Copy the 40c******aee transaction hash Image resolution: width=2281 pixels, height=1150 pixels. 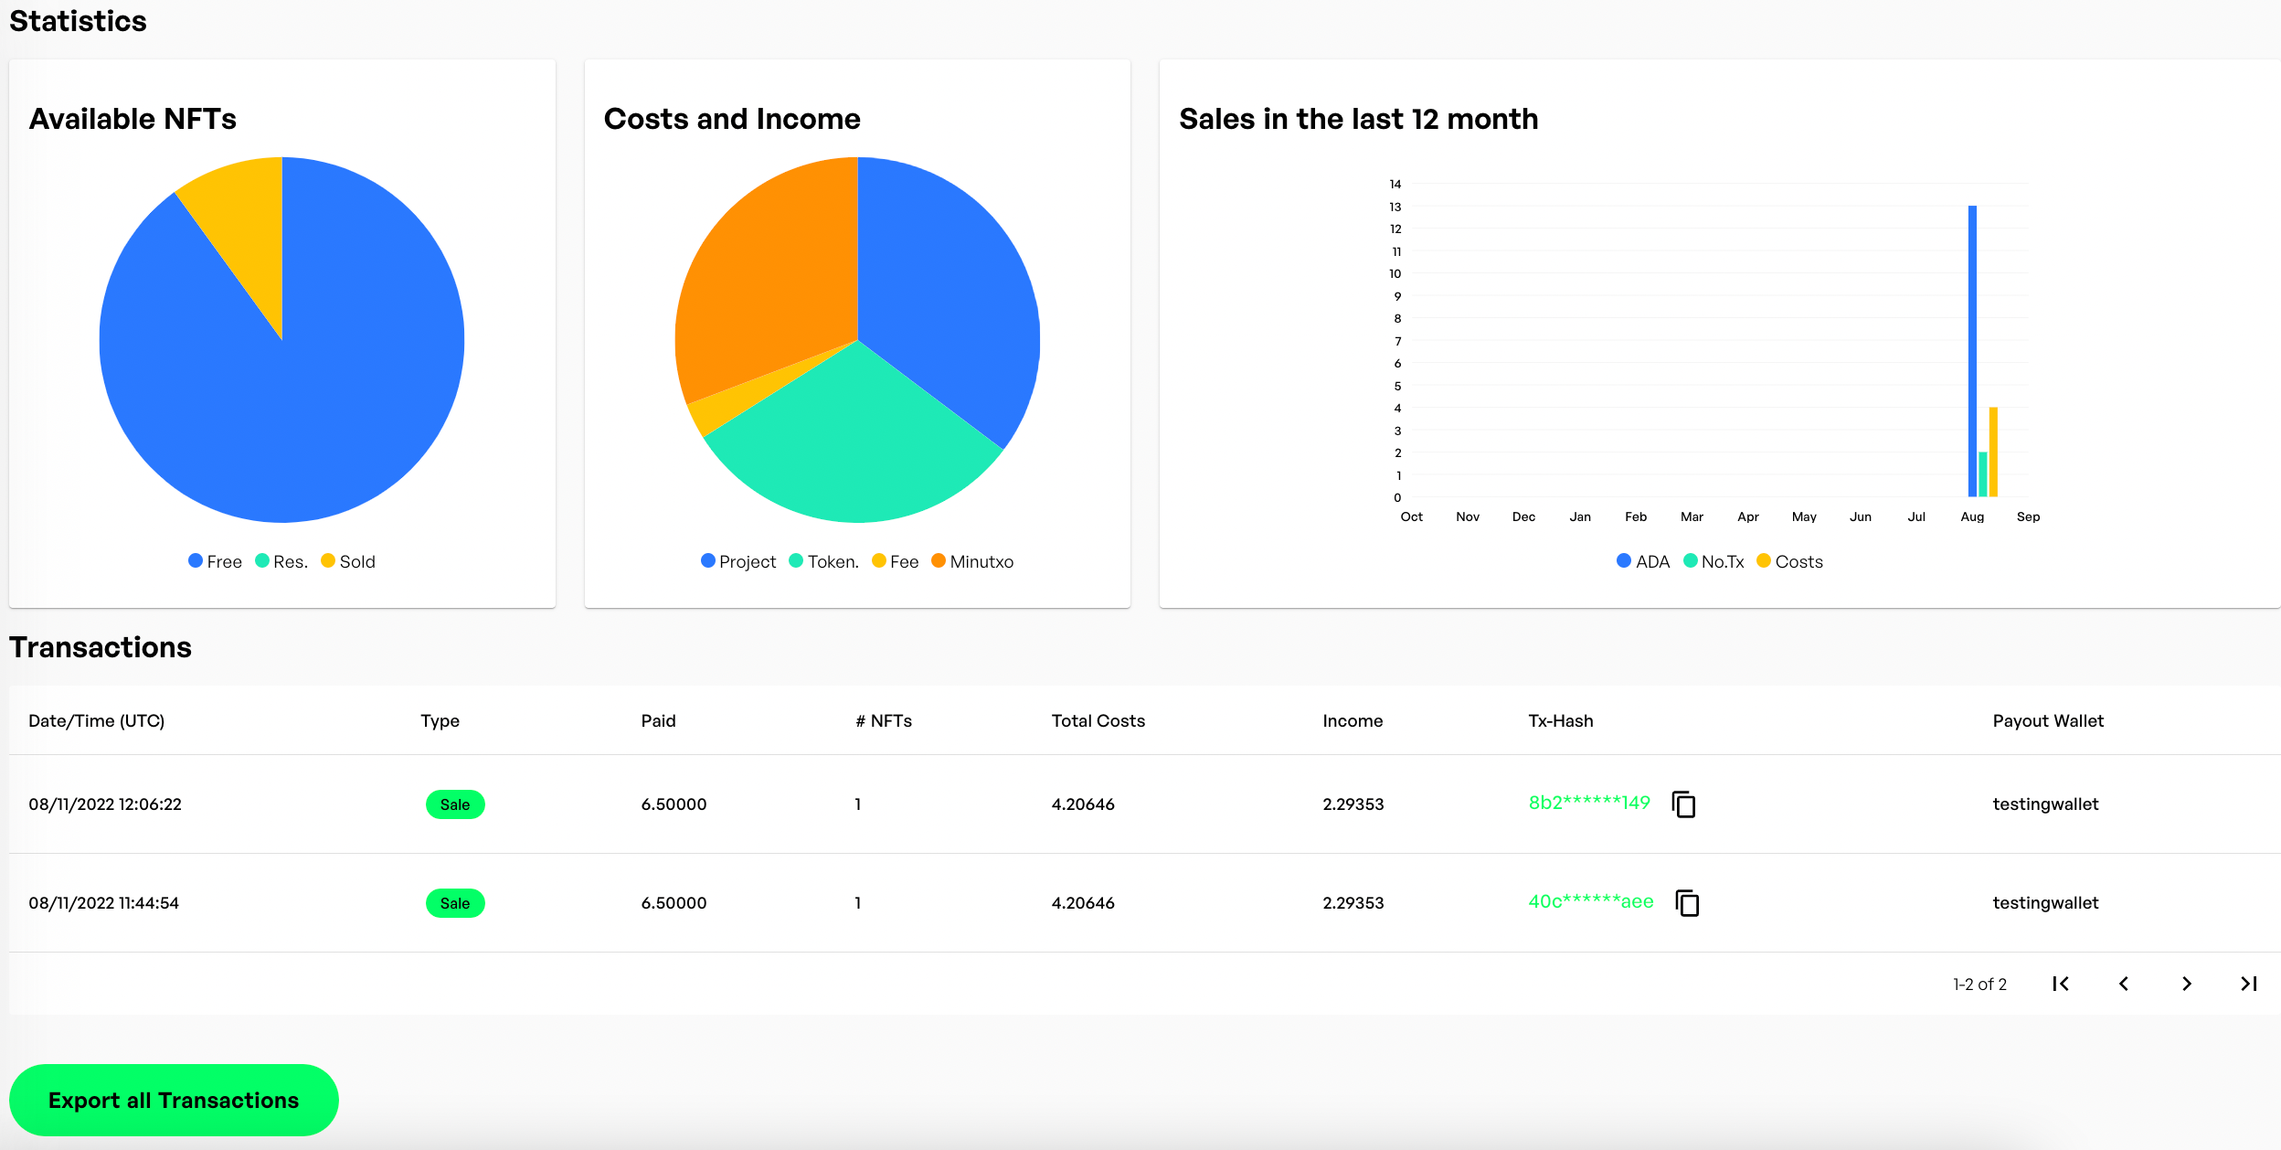point(1687,903)
